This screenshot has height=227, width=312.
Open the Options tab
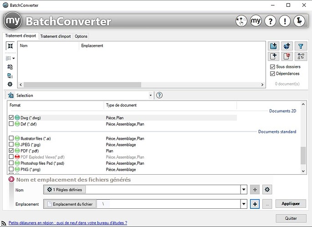81,36
